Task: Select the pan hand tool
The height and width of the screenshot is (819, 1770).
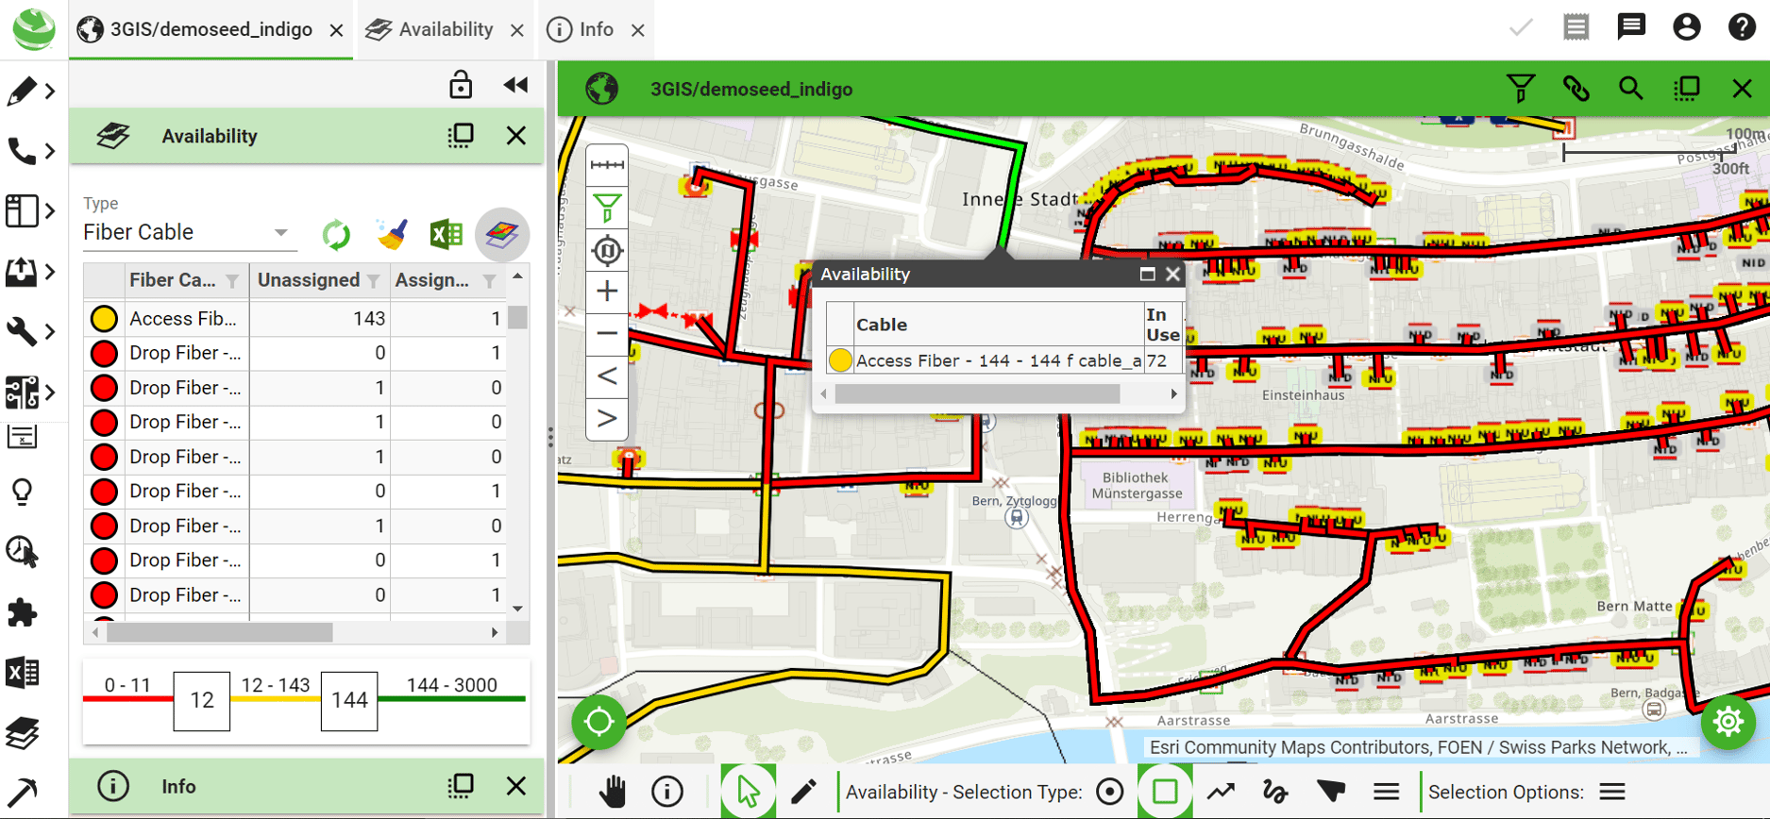Action: click(x=612, y=792)
